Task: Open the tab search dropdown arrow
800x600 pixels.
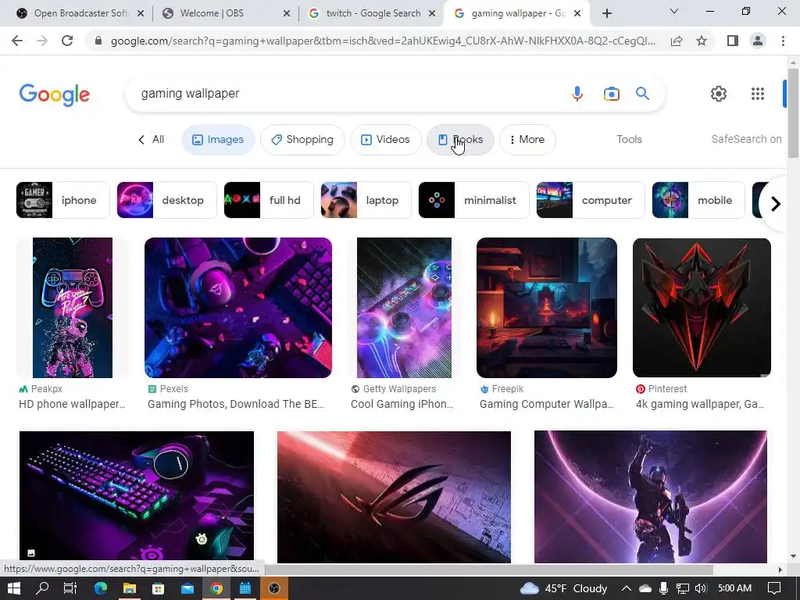Action: (x=674, y=11)
